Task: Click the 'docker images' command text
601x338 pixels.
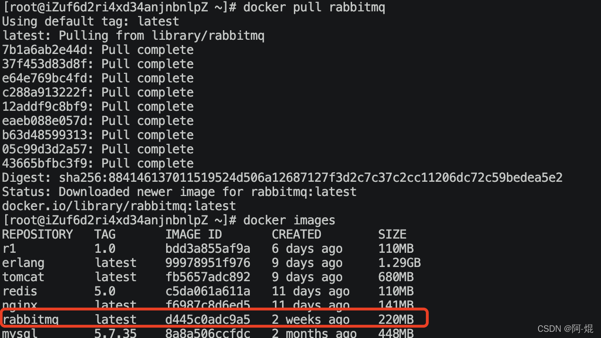Action: coord(289,220)
